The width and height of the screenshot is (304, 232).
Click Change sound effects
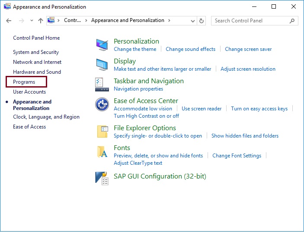pyautogui.click(x=190, y=49)
